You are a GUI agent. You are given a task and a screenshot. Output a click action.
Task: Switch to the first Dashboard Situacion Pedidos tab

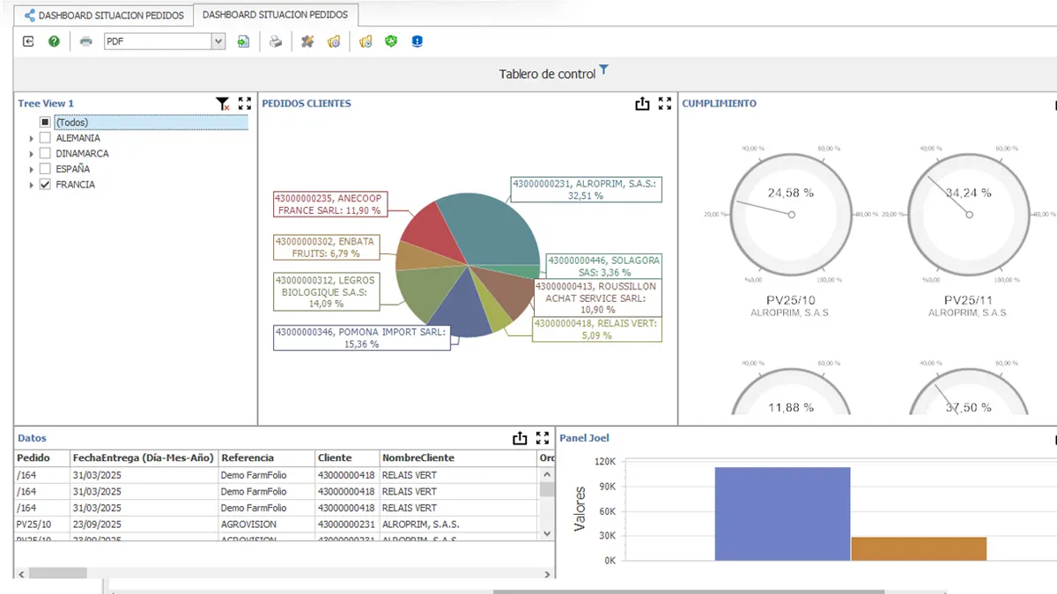(x=104, y=15)
